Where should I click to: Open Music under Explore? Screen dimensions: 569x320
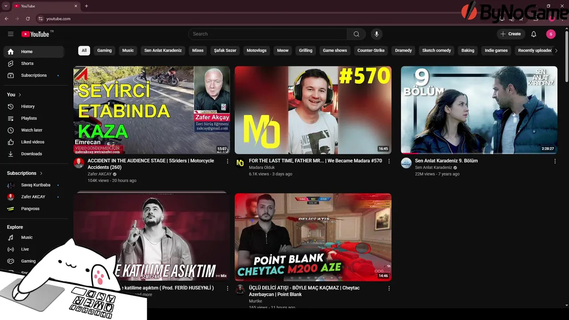[34, 237]
